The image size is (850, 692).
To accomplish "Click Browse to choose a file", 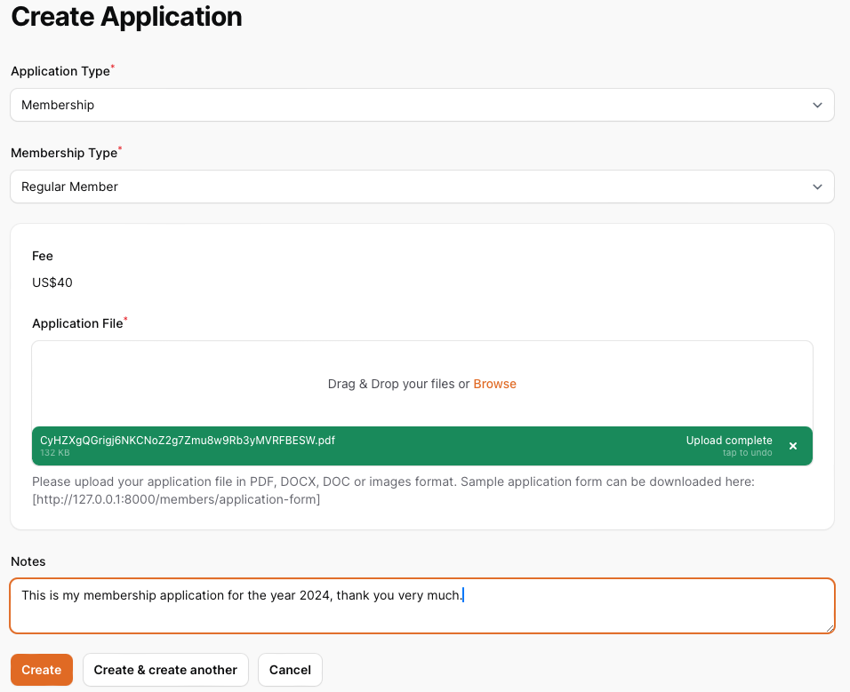I will pyautogui.click(x=494, y=384).
